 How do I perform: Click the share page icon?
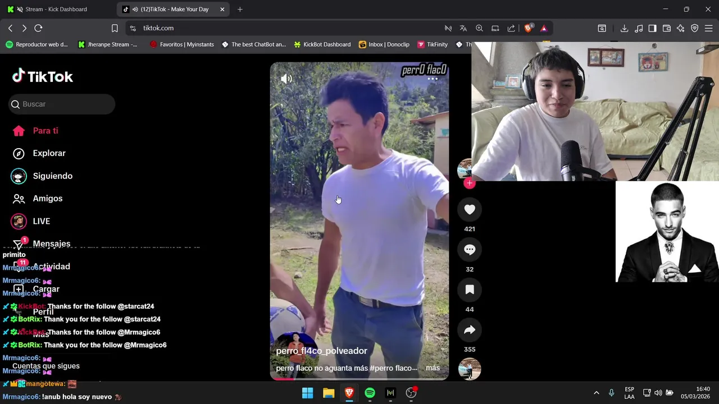511,28
